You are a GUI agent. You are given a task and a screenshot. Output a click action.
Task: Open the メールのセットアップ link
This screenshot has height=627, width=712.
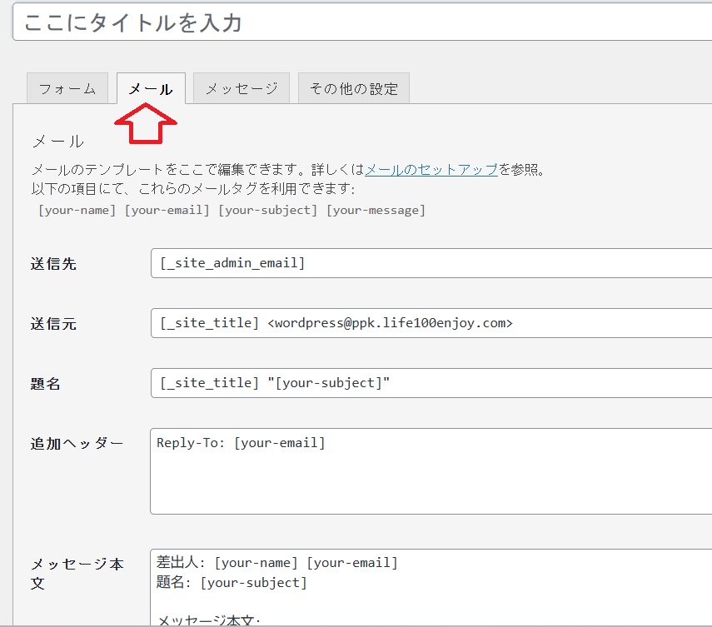431,169
